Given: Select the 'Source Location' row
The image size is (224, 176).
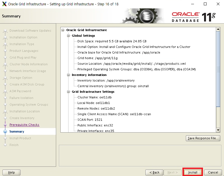Looking at the screenshot, I should pyautogui.click(x=132, y=64).
